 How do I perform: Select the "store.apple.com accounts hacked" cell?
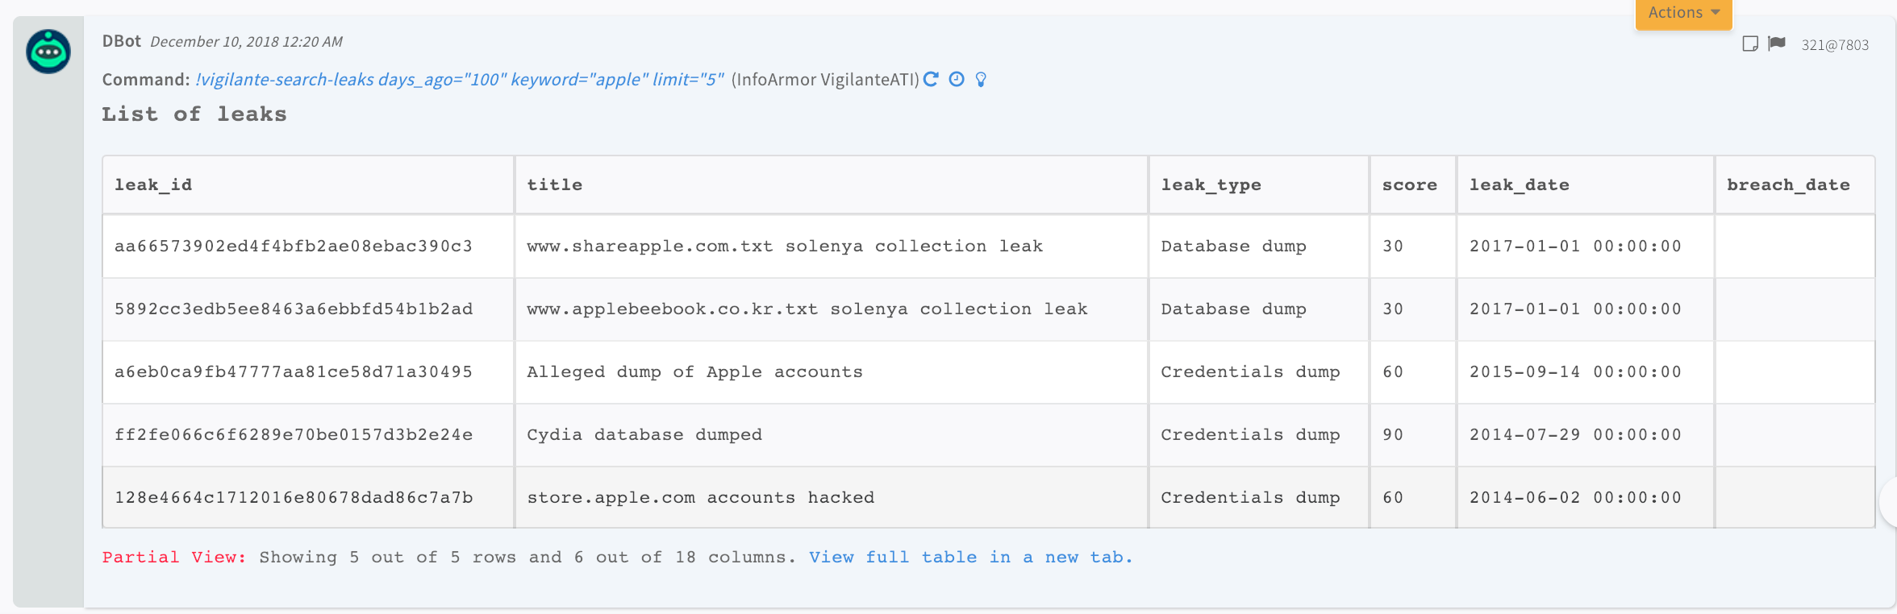pyautogui.click(x=700, y=497)
